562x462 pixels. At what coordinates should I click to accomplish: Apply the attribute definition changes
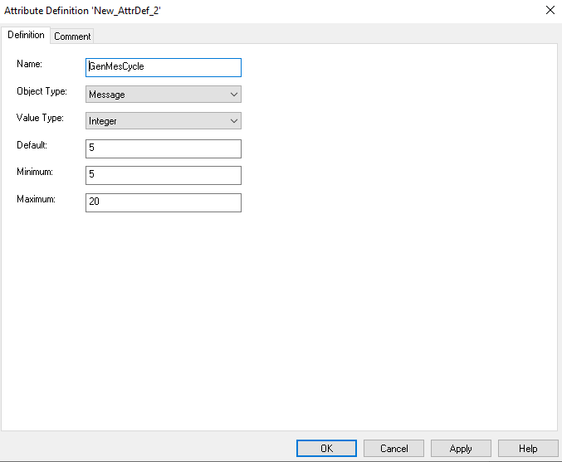pos(461,449)
